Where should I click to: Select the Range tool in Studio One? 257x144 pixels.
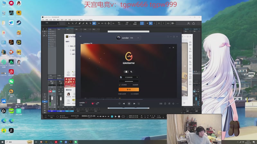[73, 23]
